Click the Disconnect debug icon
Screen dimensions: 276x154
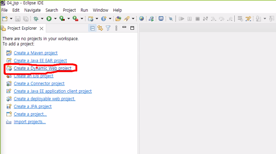tap(205, 19)
